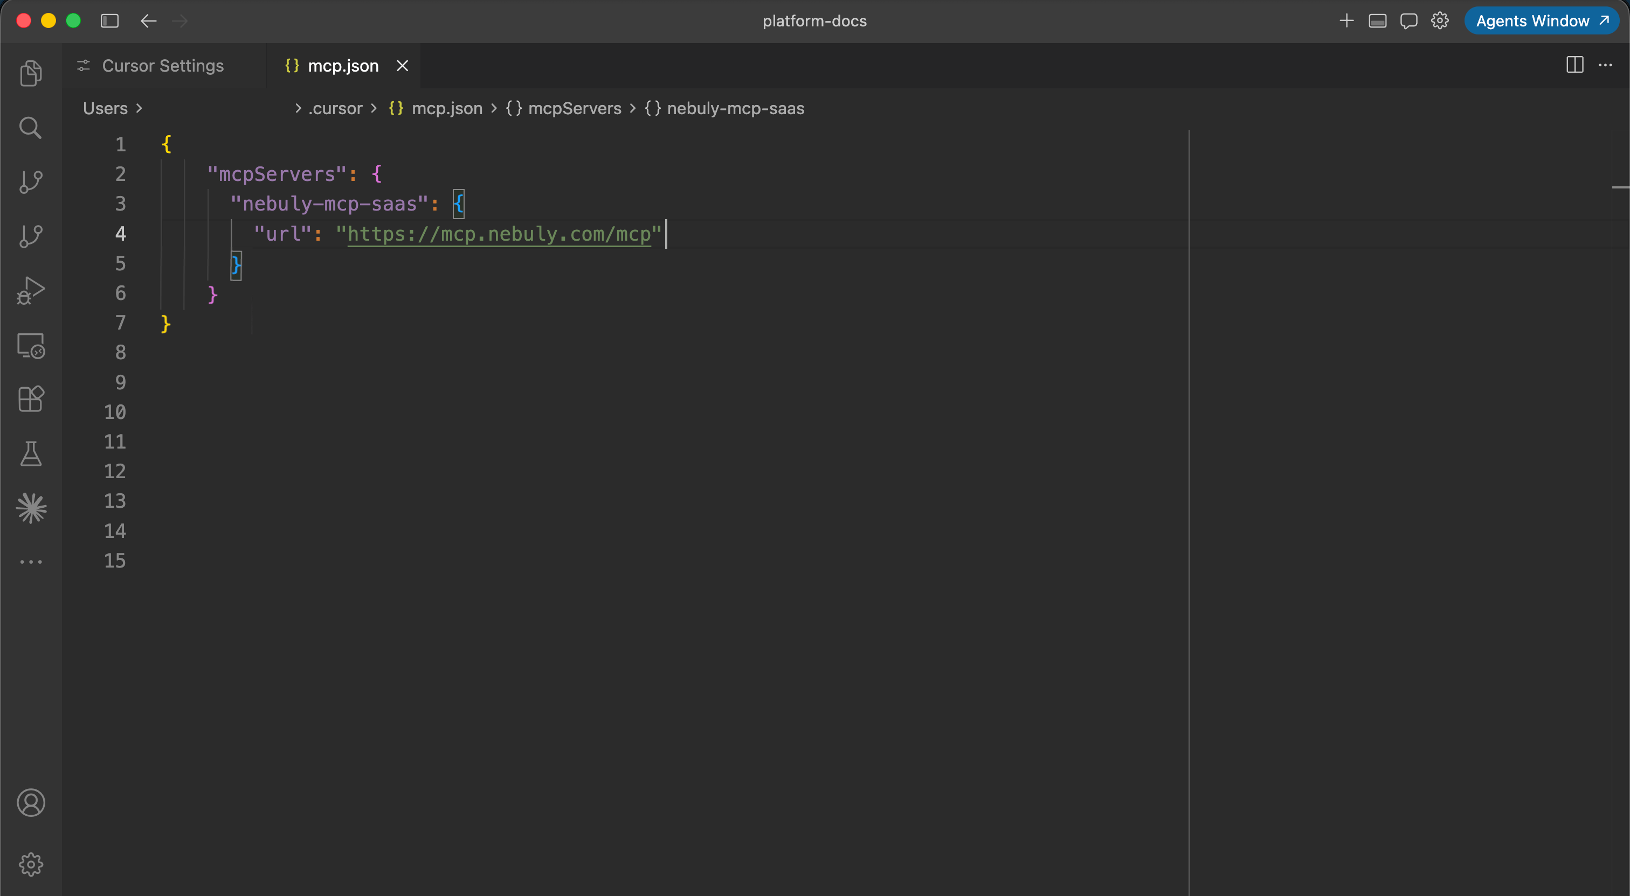The height and width of the screenshot is (896, 1630).
Task: Click line number 1 in gutter
Action: click(x=120, y=144)
